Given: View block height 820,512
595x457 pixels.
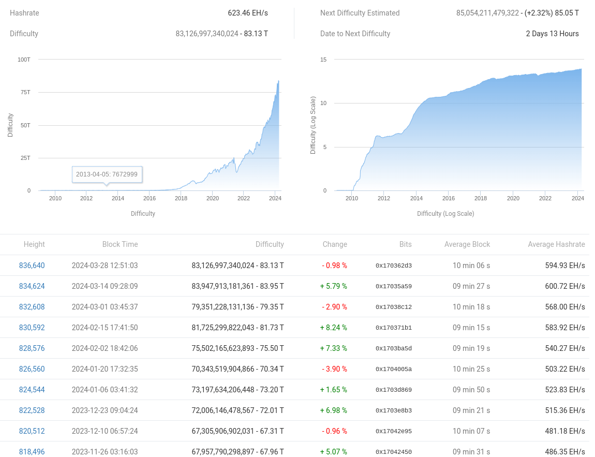Looking at the screenshot, I should click(32, 431).
